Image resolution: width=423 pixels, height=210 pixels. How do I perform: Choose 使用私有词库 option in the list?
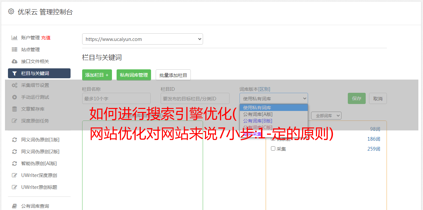pos(274,108)
